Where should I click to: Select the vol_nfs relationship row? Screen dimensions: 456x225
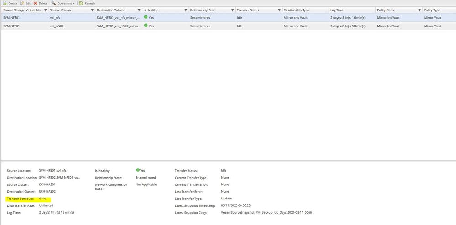pos(228,17)
